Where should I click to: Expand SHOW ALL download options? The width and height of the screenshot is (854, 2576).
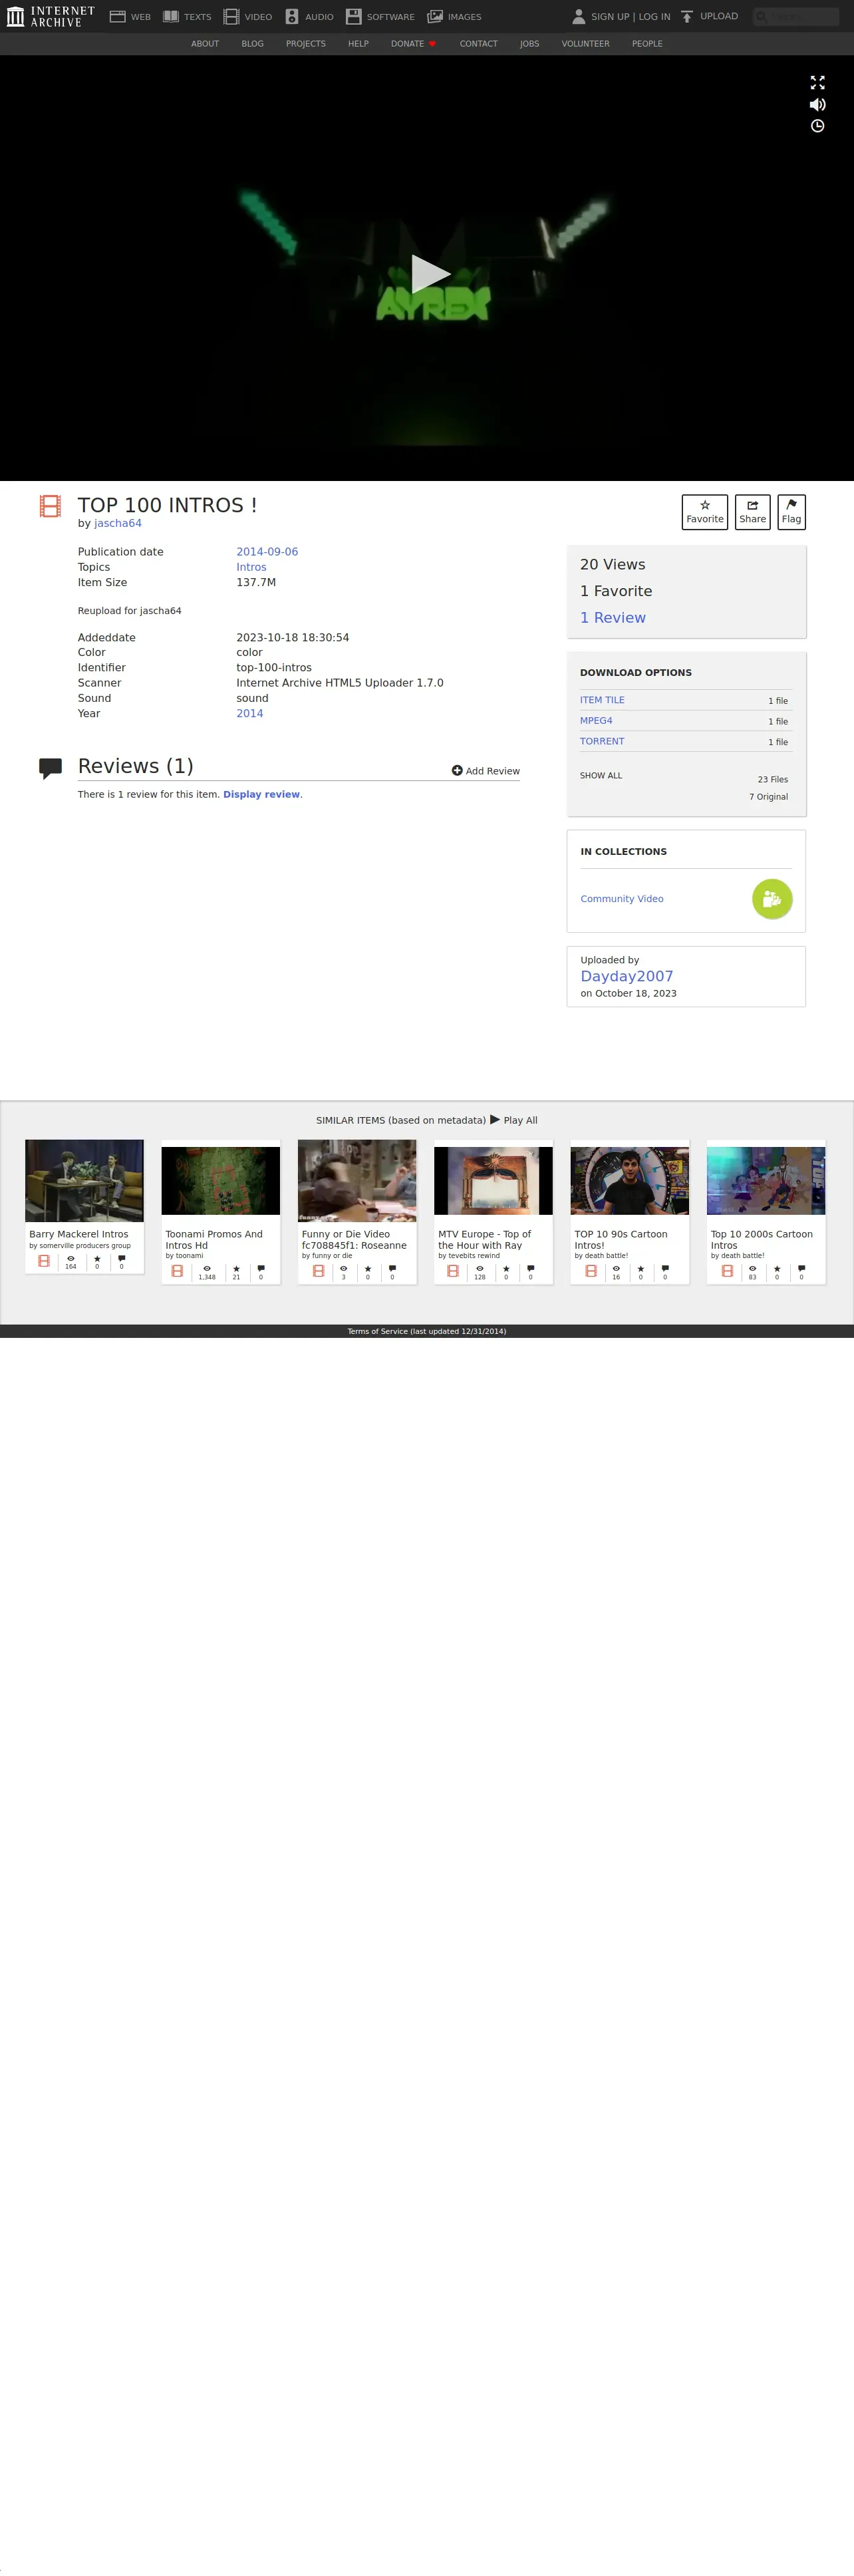pyautogui.click(x=601, y=776)
